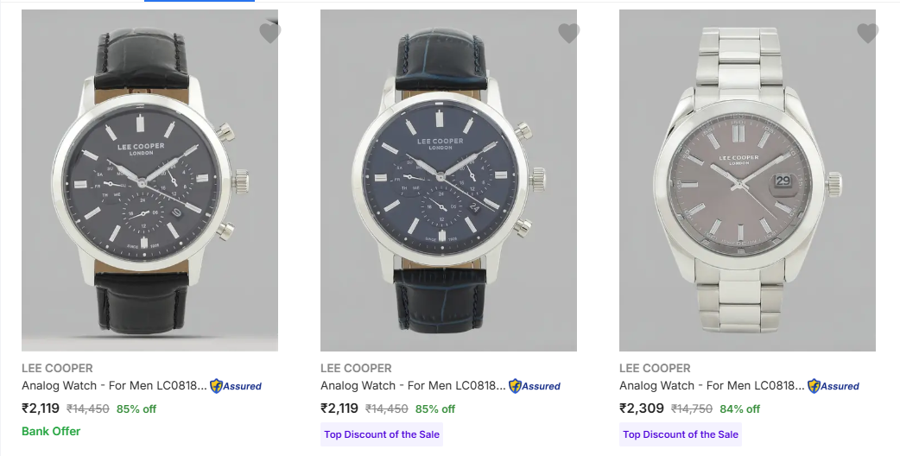Click the LEE COOPER brand label of the silver watch
Screen dimensions: 900x456
pos(655,368)
